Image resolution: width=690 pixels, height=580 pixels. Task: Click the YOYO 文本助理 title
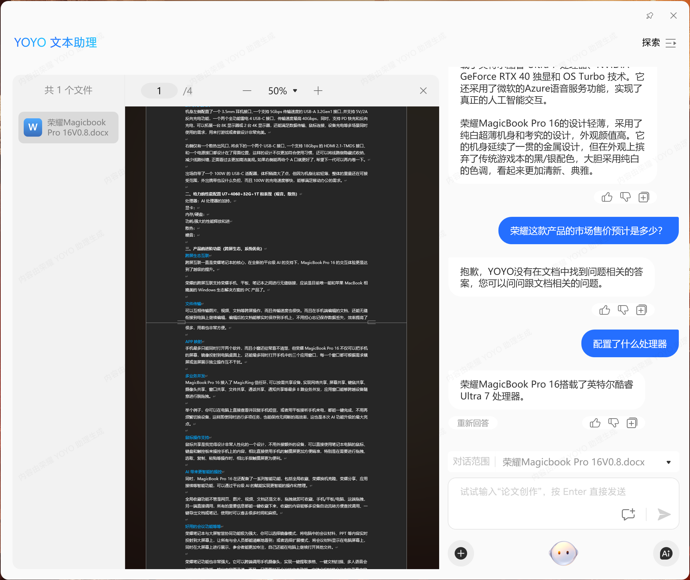55,43
